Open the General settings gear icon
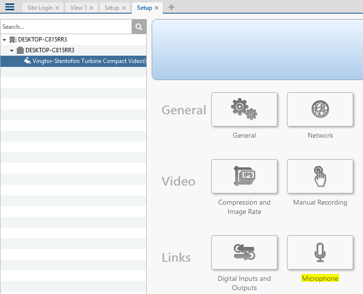Viewport: 363px width, 294px height. pos(244,109)
